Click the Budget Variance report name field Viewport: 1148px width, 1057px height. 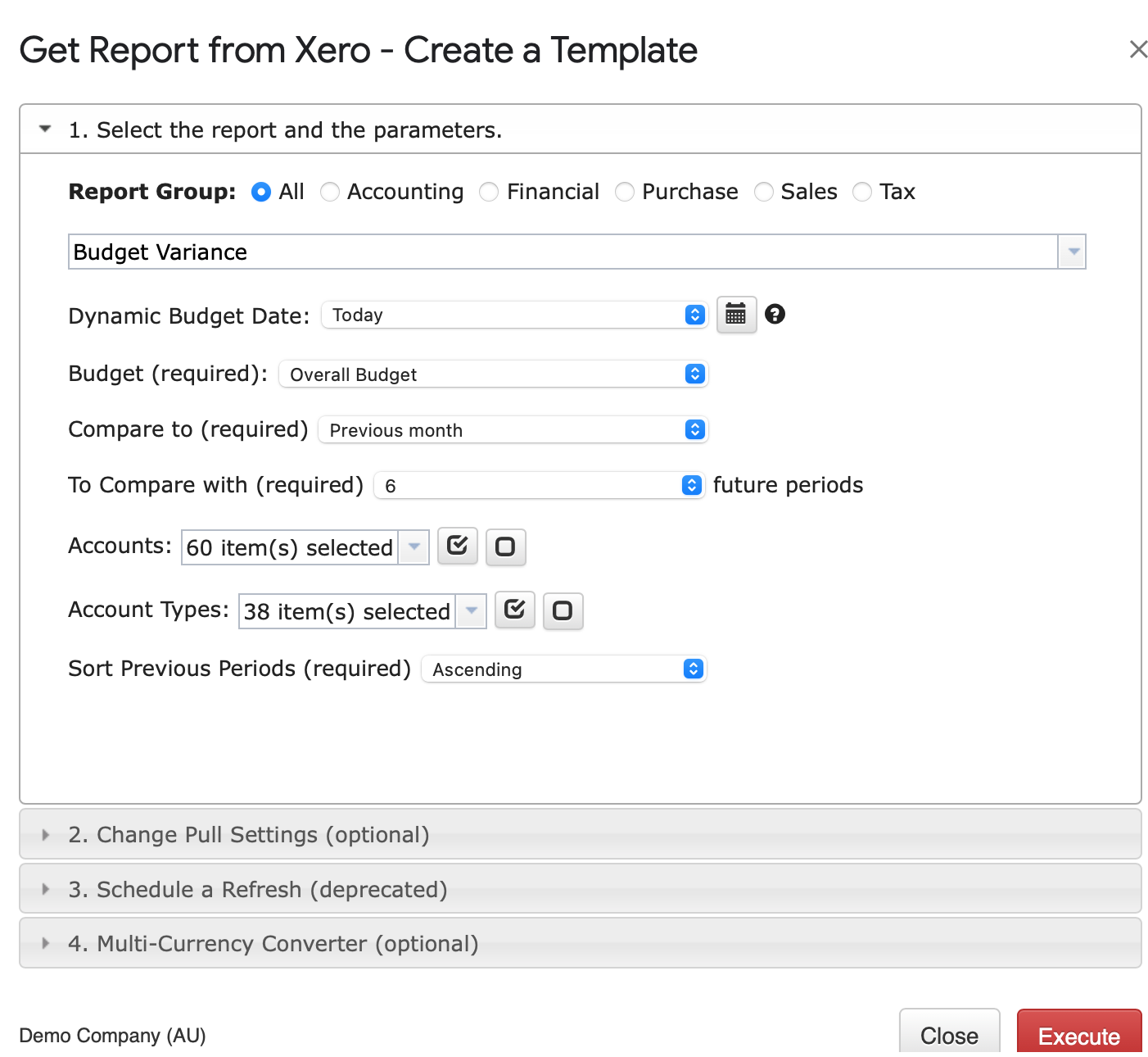click(563, 252)
